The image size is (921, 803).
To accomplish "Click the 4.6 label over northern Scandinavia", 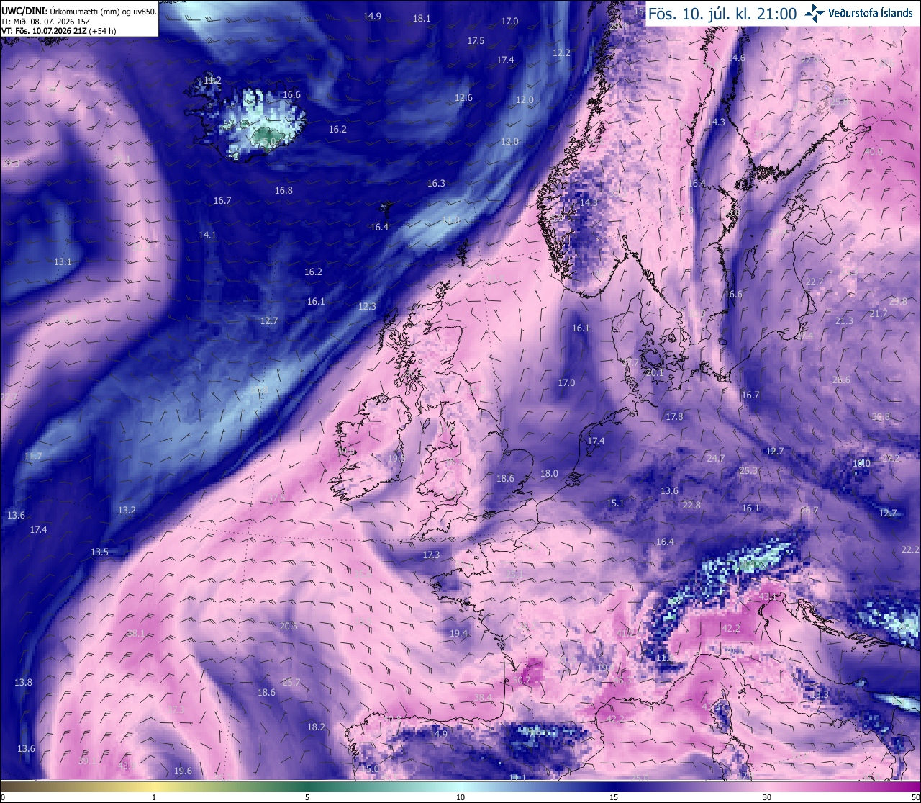I will pos(738,58).
